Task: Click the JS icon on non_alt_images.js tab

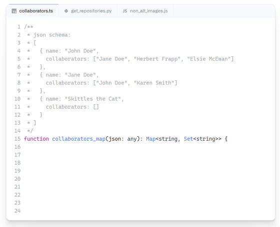Action: (125, 11)
